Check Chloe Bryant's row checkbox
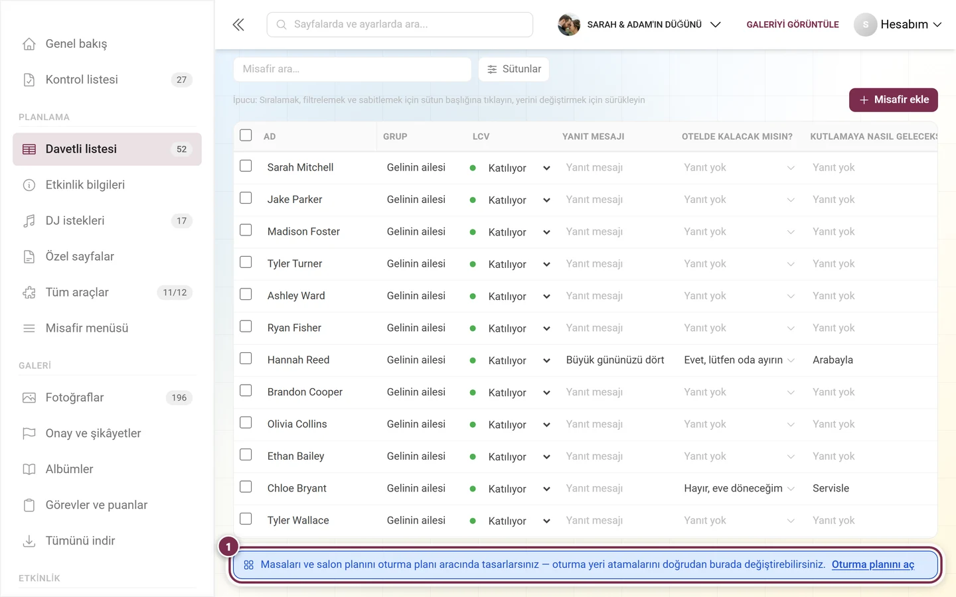The height and width of the screenshot is (597, 956). (246, 487)
